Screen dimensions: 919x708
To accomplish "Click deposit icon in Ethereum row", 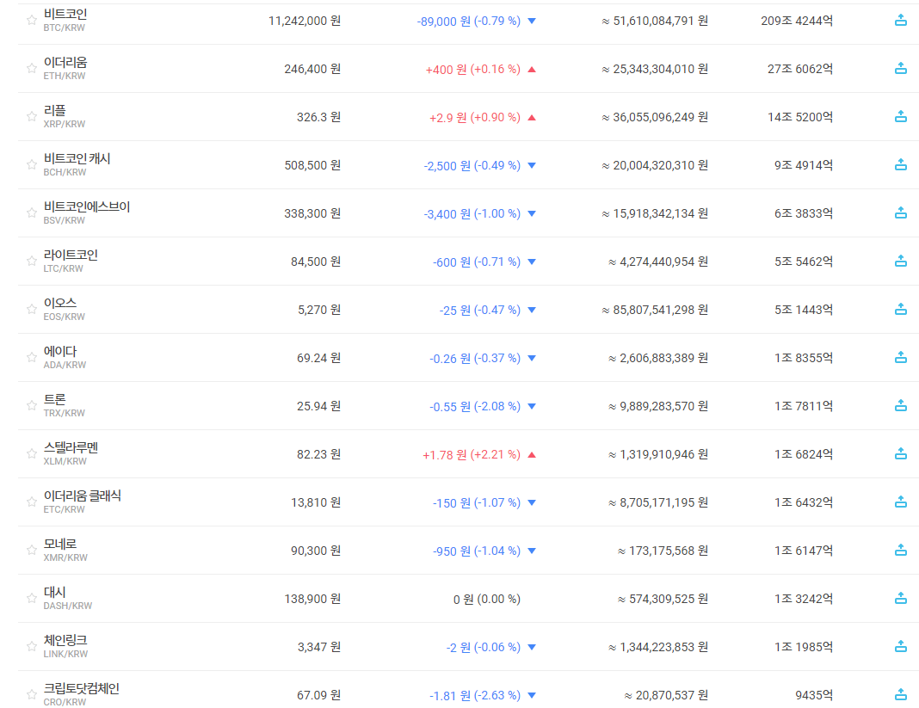I will point(901,69).
